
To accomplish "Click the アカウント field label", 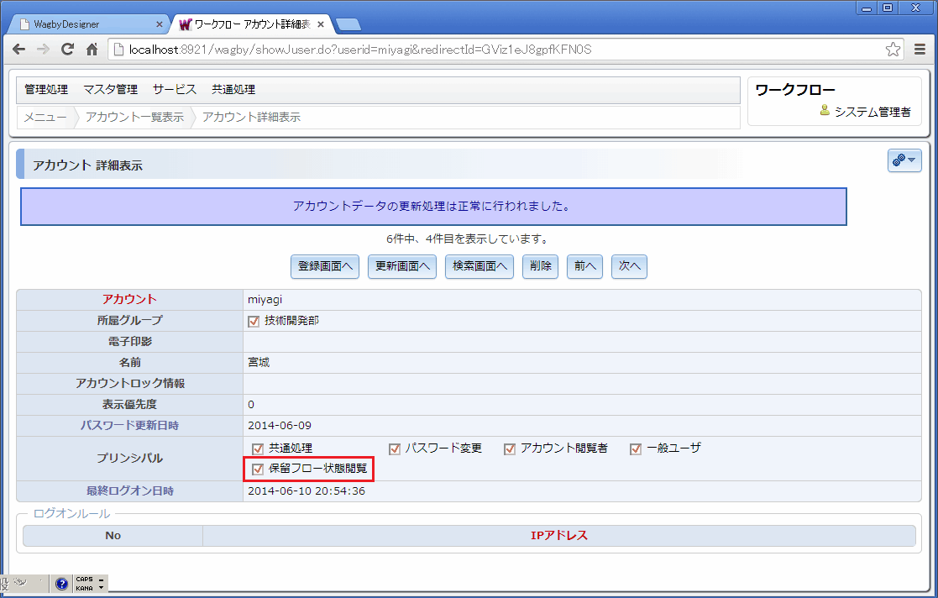I will 129,299.
